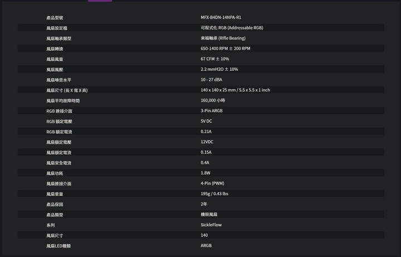
Task: Click model number MFX-B4DN-14NPA-R1
Action: pos(221,17)
